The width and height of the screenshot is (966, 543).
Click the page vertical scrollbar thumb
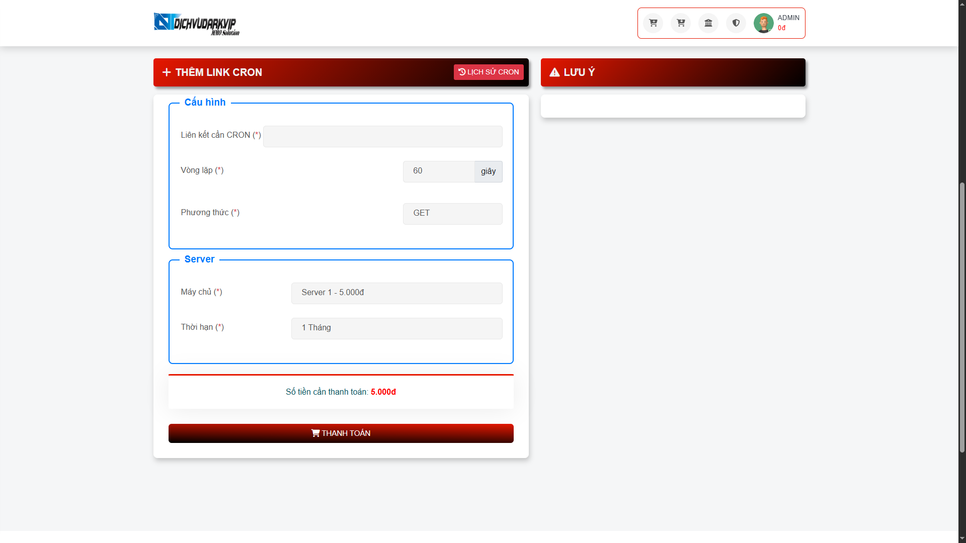point(962,317)
